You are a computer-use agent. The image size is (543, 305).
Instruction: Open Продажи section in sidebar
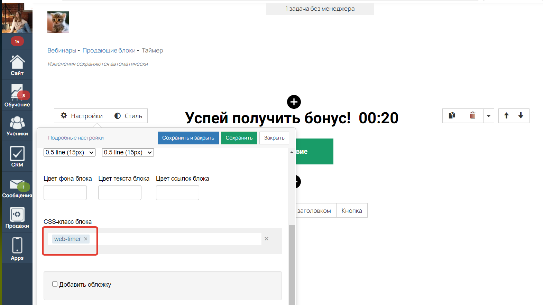17,218
